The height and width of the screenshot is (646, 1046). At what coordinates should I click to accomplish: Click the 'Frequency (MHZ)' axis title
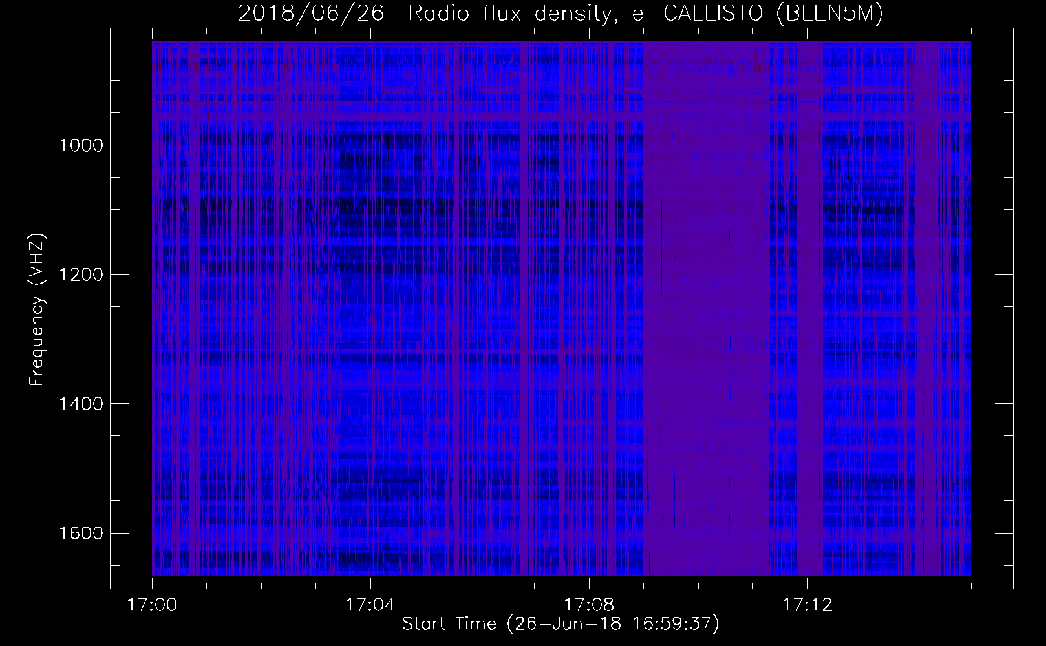tap(37, 309)
